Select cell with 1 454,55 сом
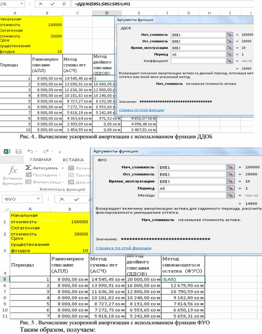Image resolution: width=262 pixels, height=334 pixels. click(x=77, y=130)
